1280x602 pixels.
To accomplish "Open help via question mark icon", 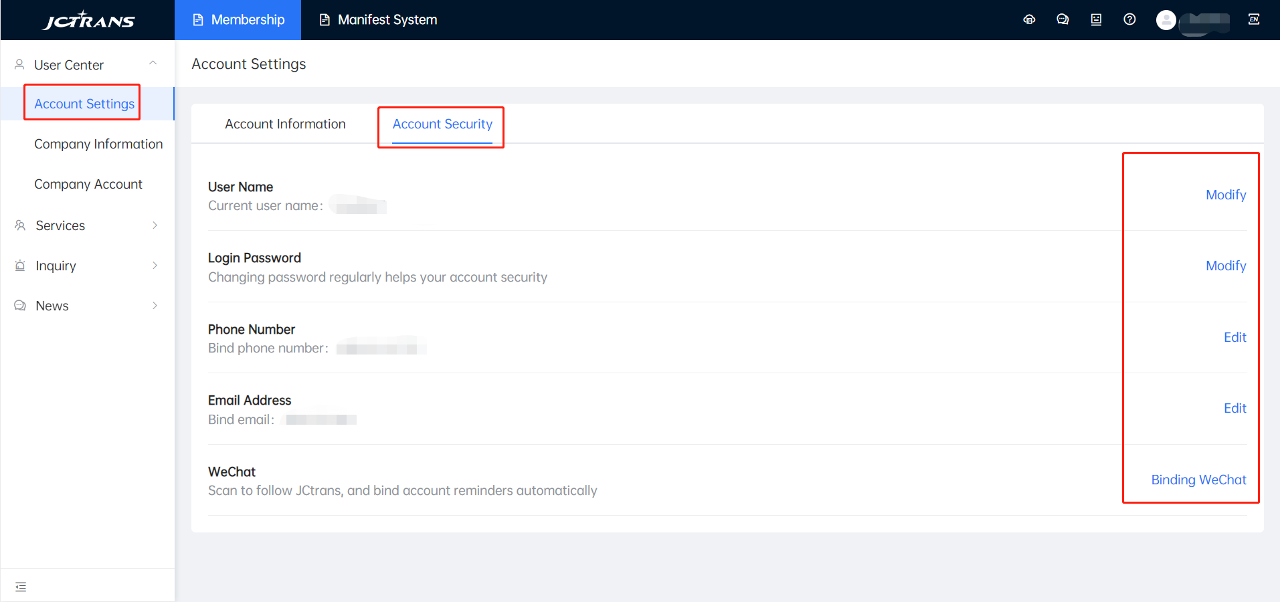I will [1129, 19].
